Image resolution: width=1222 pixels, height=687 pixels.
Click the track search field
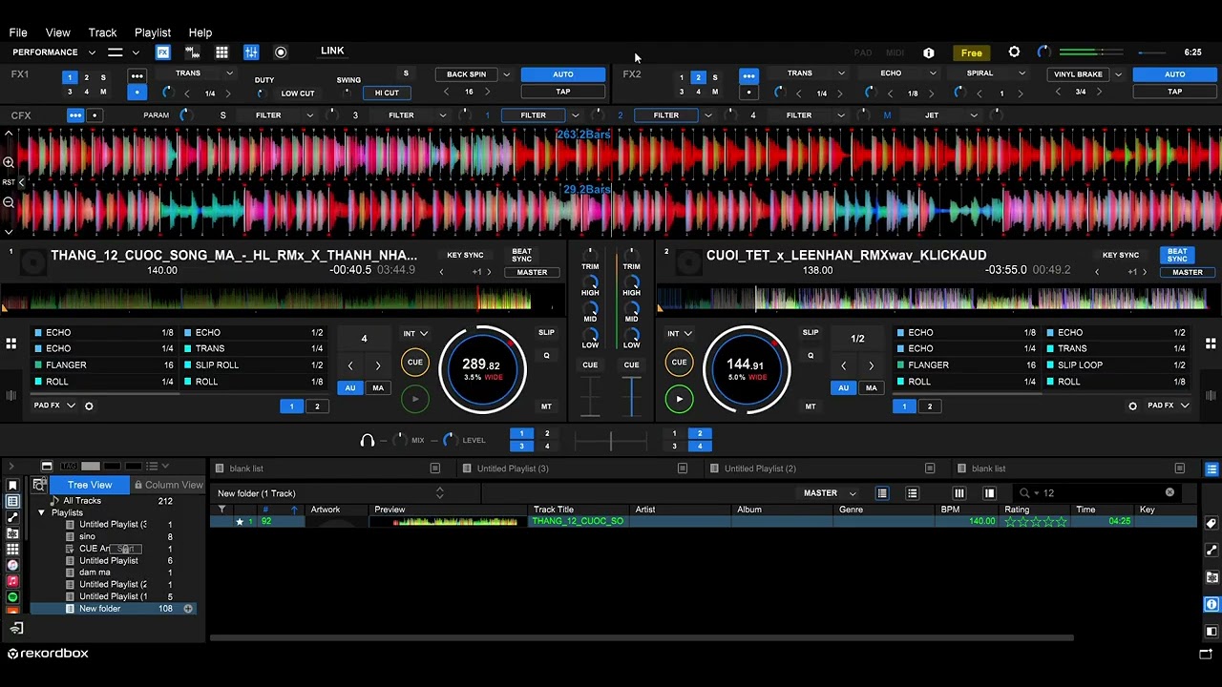click(x=1098, y=493)
